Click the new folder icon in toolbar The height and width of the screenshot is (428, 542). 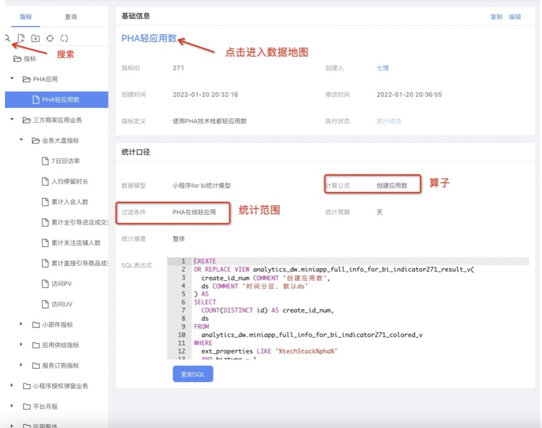[35, 38]
